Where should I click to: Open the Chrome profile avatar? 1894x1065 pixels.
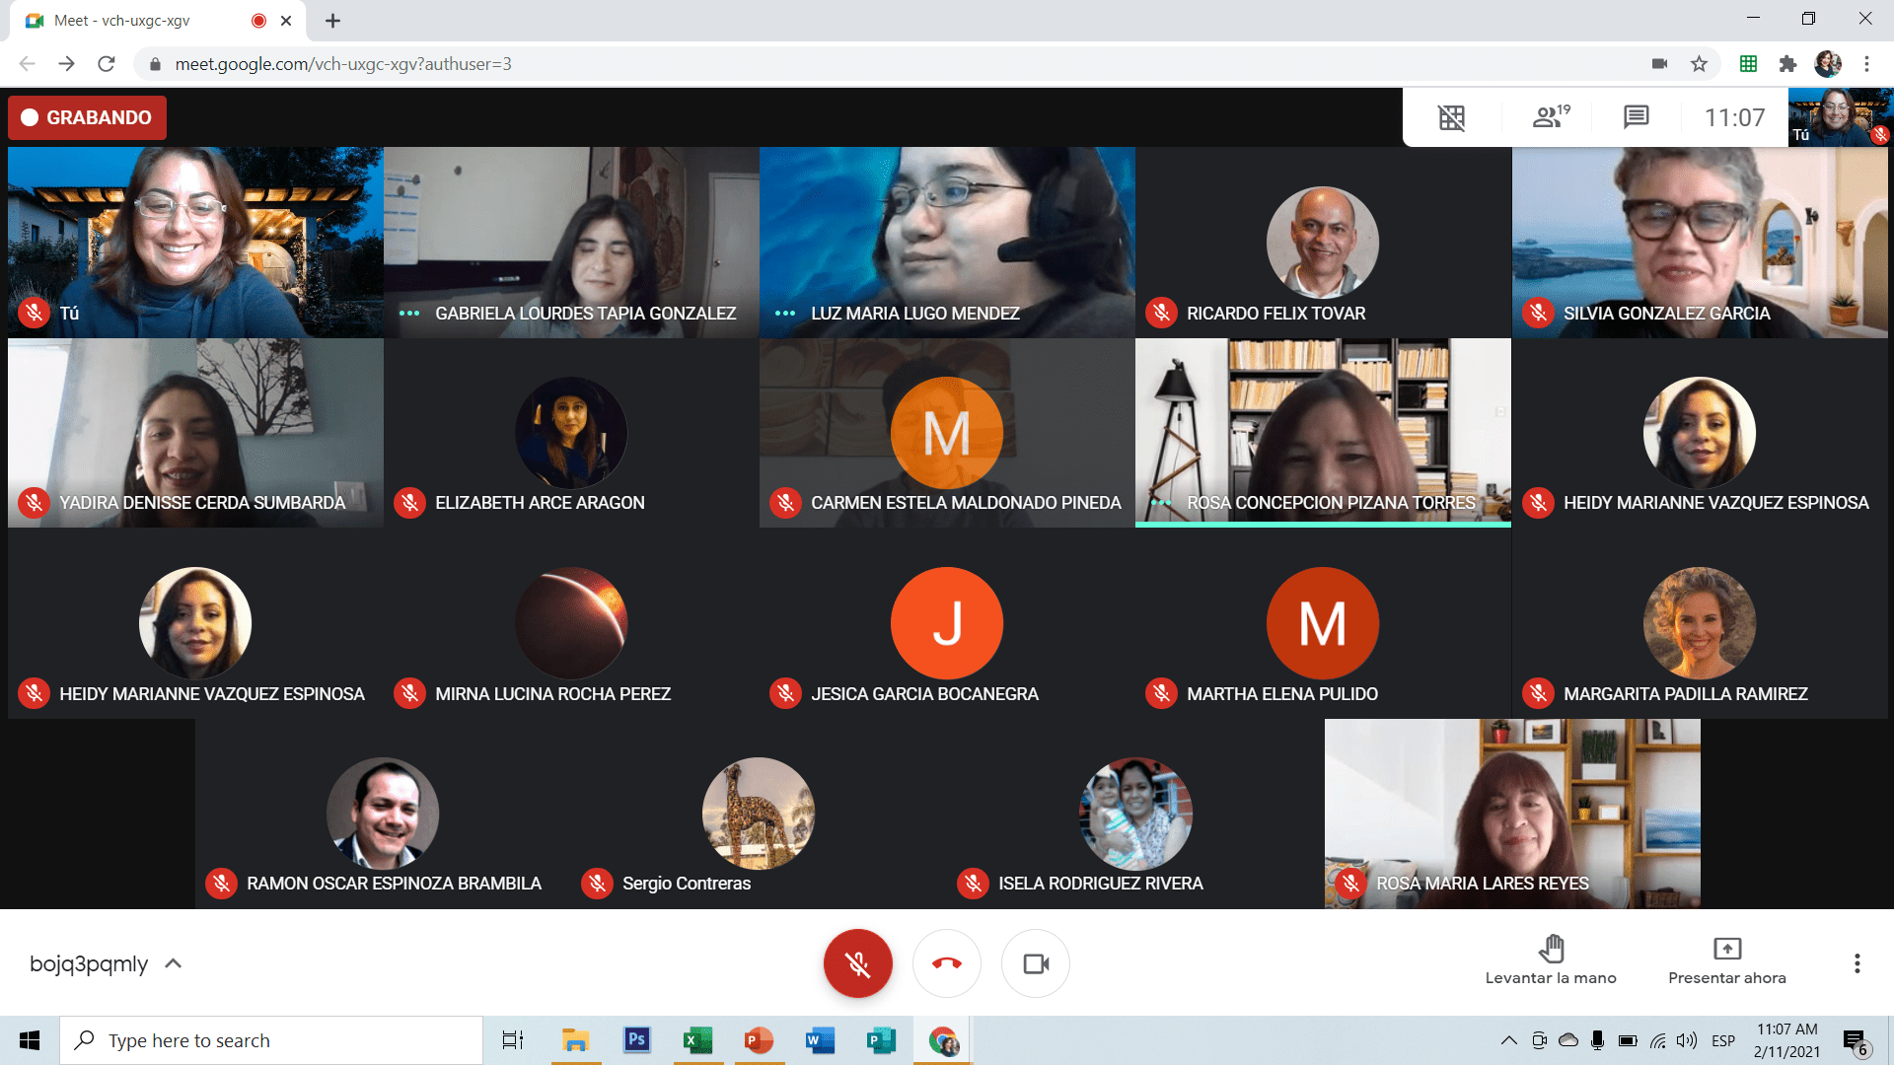[x=1828, y=64]
